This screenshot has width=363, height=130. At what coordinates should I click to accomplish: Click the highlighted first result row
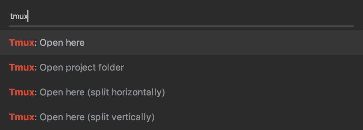point(181,42)
